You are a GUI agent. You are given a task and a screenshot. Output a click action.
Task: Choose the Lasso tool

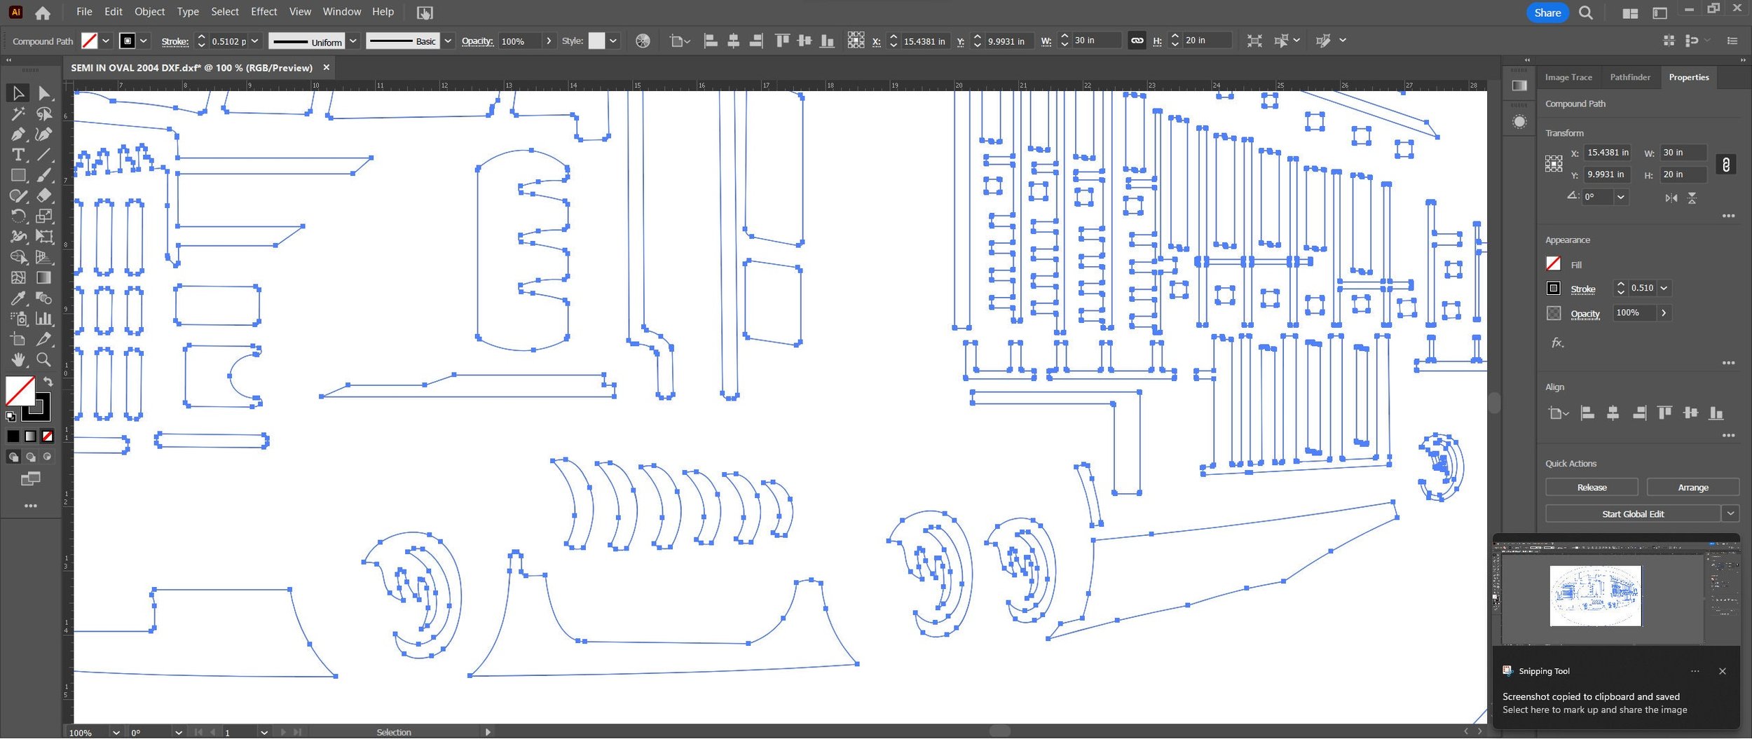(44, 113)
